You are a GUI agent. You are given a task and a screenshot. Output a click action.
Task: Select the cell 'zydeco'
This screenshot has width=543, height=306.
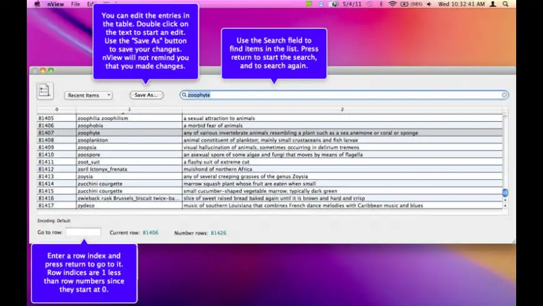click(x=129, y=205)
